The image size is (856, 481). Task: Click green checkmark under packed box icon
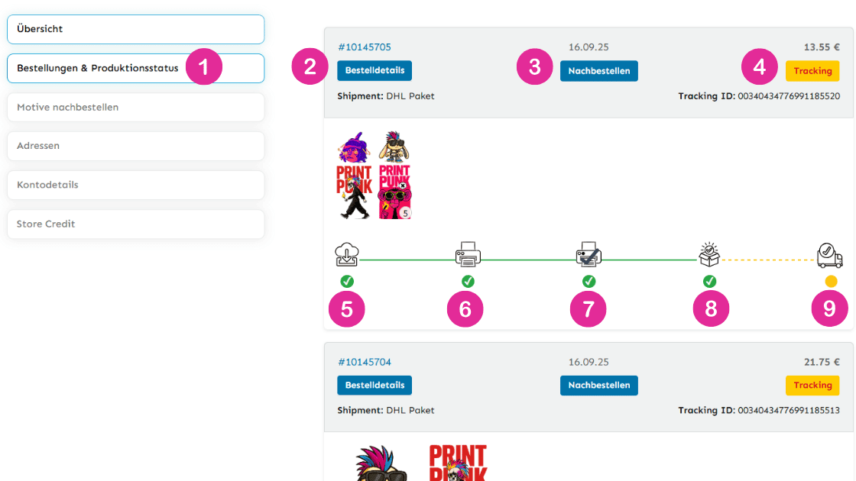pos(709,282)
